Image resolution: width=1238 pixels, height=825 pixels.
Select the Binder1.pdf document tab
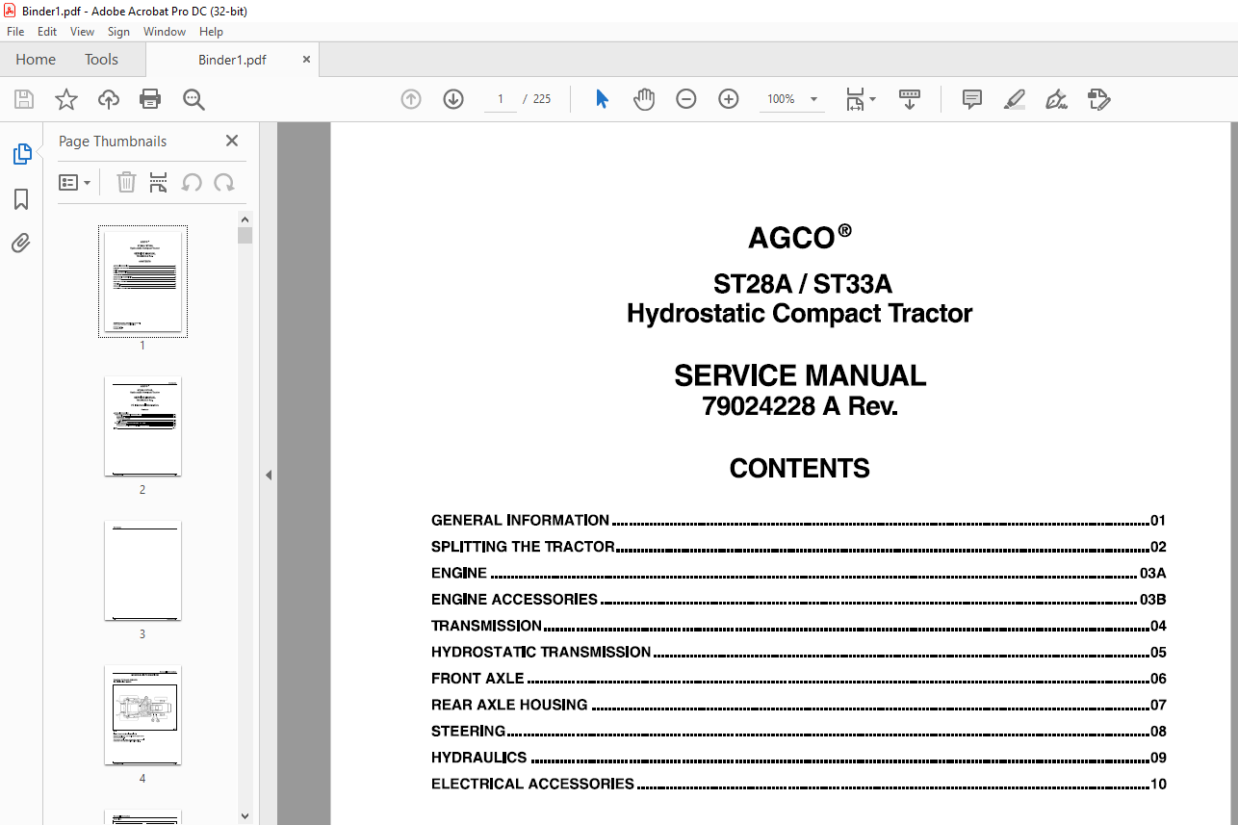coord(232,60)
